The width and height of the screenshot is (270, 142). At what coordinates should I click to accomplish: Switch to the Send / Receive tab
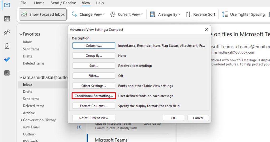(x=63, y=3)
